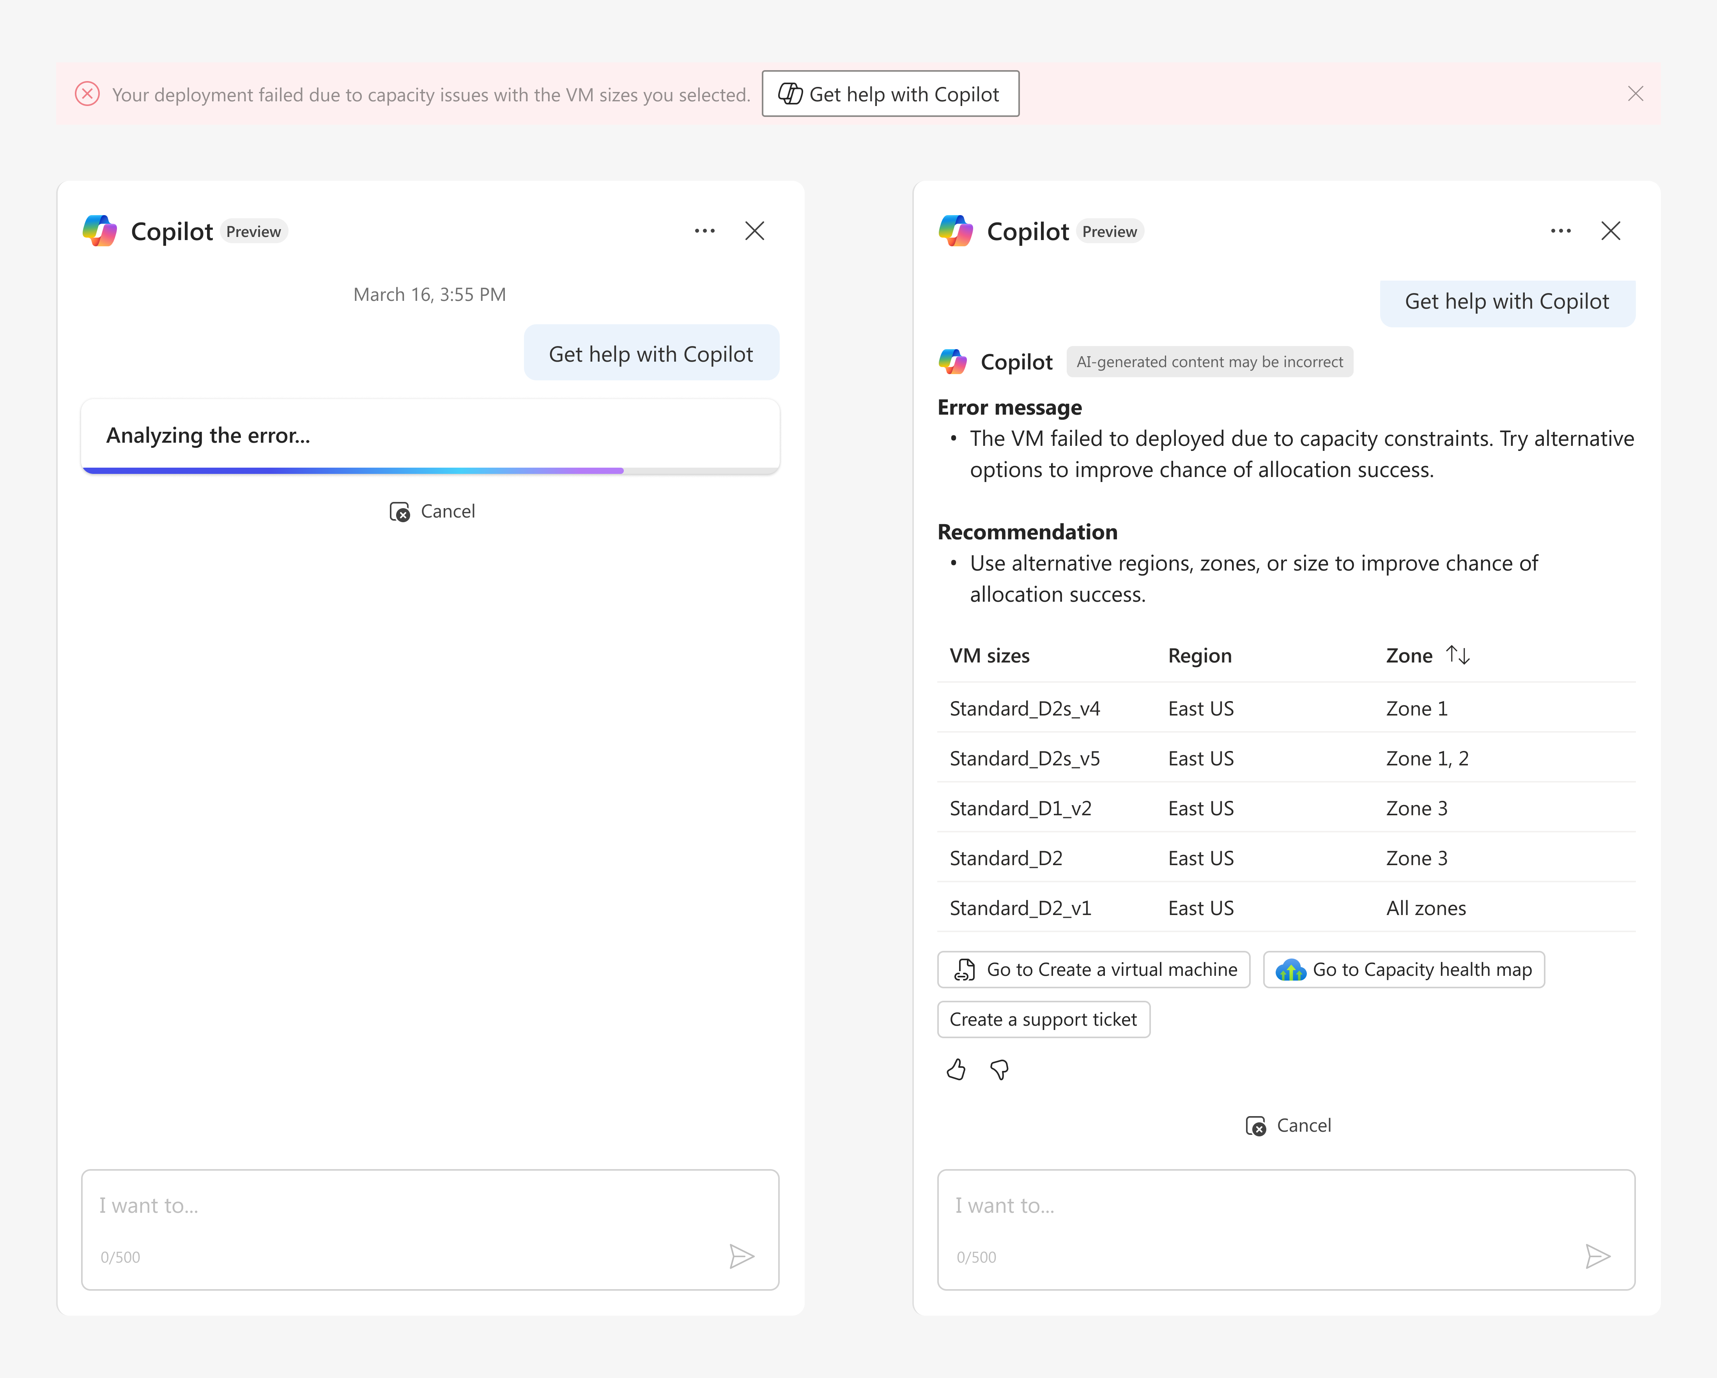Screen dimensions: 1717x1378
Task: Click Get help with Copilot in error banner
Action: (890, 94)
